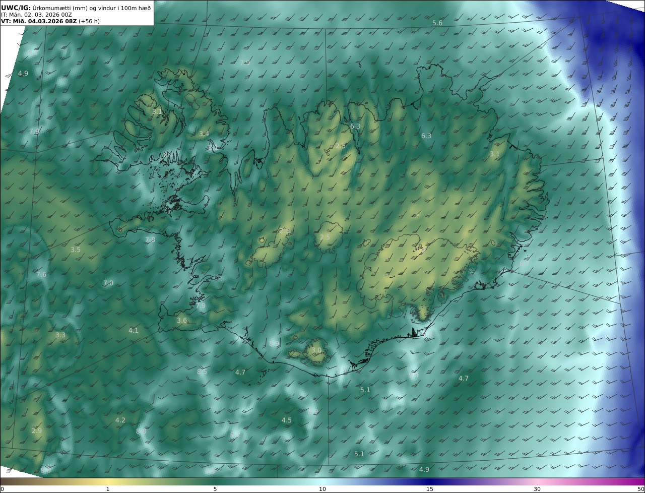Click the 'IT: Mán. 02. 03. 2026 00Z' line
The height and width of the screenshot is (493, 645).
tap(36, 15)
